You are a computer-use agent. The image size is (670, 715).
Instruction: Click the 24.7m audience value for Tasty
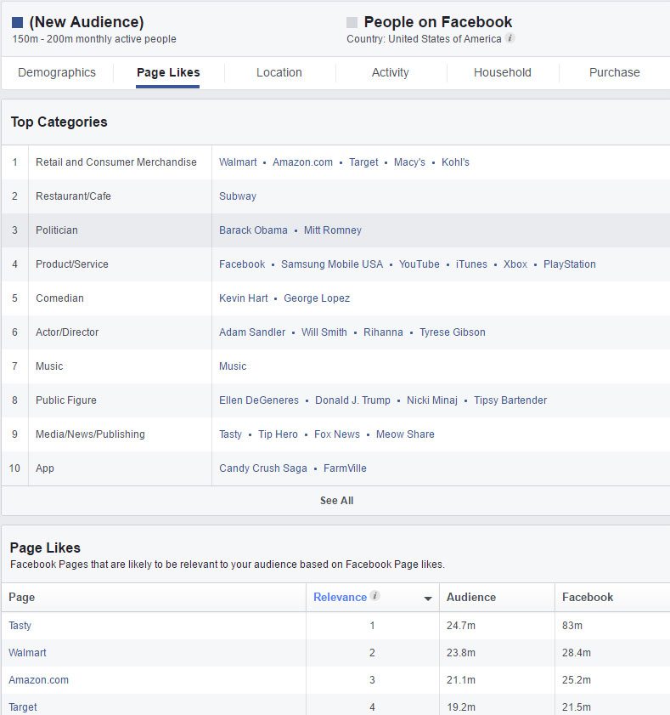[x=461, y=626]
